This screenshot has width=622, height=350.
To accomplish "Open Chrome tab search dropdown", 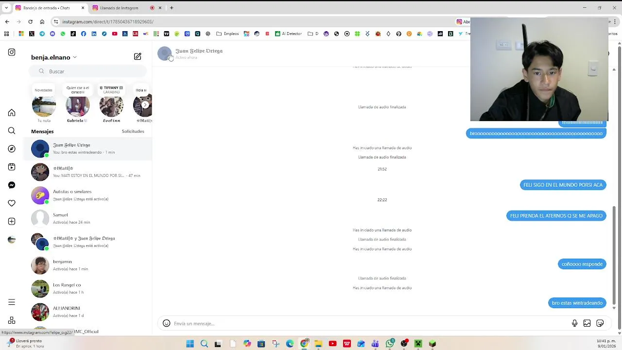I will coord(6,8).
